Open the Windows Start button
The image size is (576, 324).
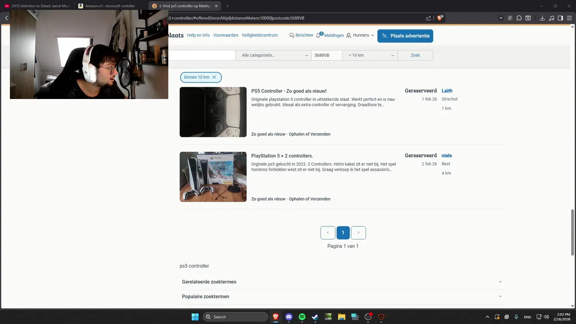point(195,317)
